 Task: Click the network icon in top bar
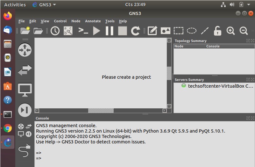pyautogui.click(x=223, y=4)
